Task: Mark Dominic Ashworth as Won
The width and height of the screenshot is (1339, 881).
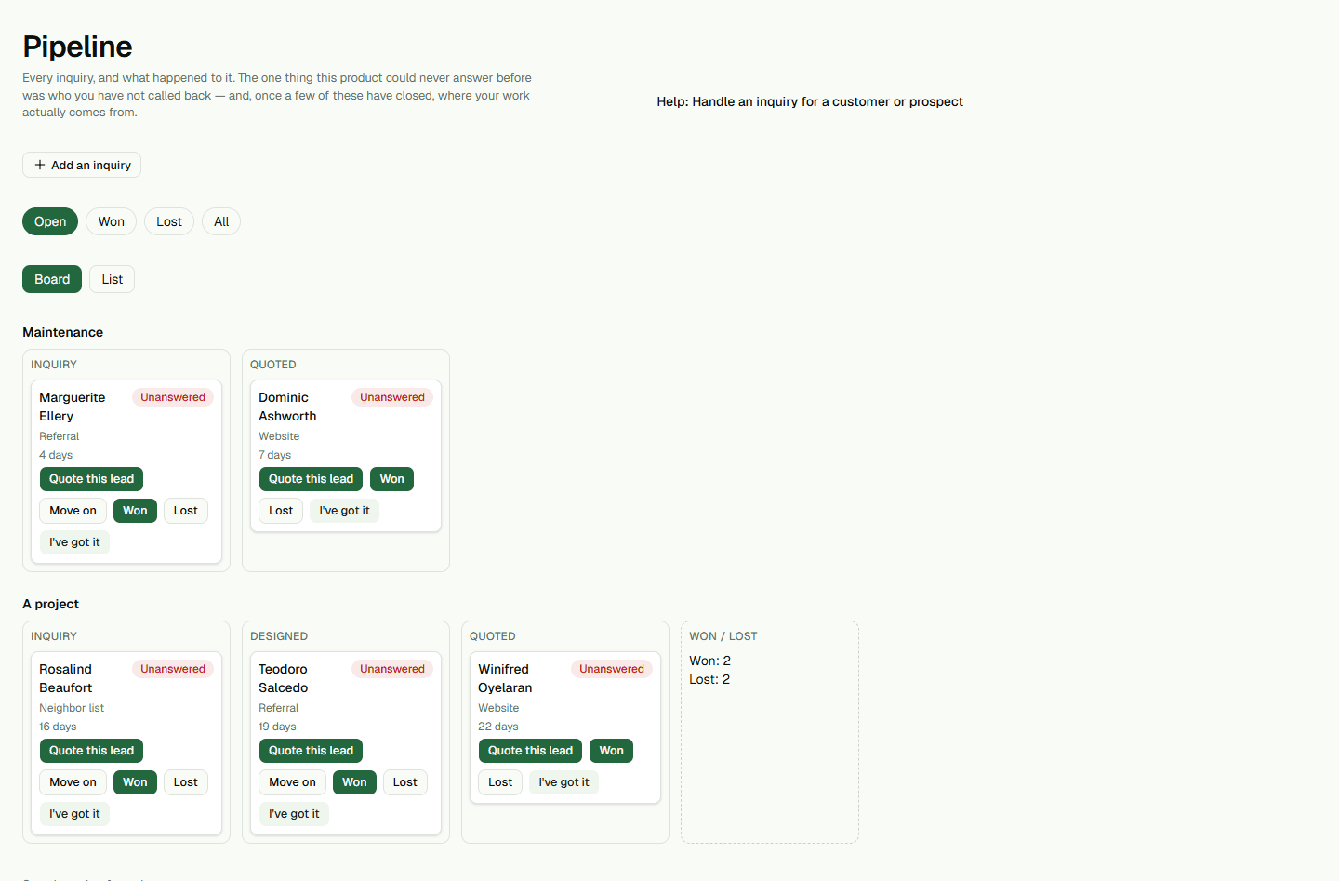Action: [392, 479]
